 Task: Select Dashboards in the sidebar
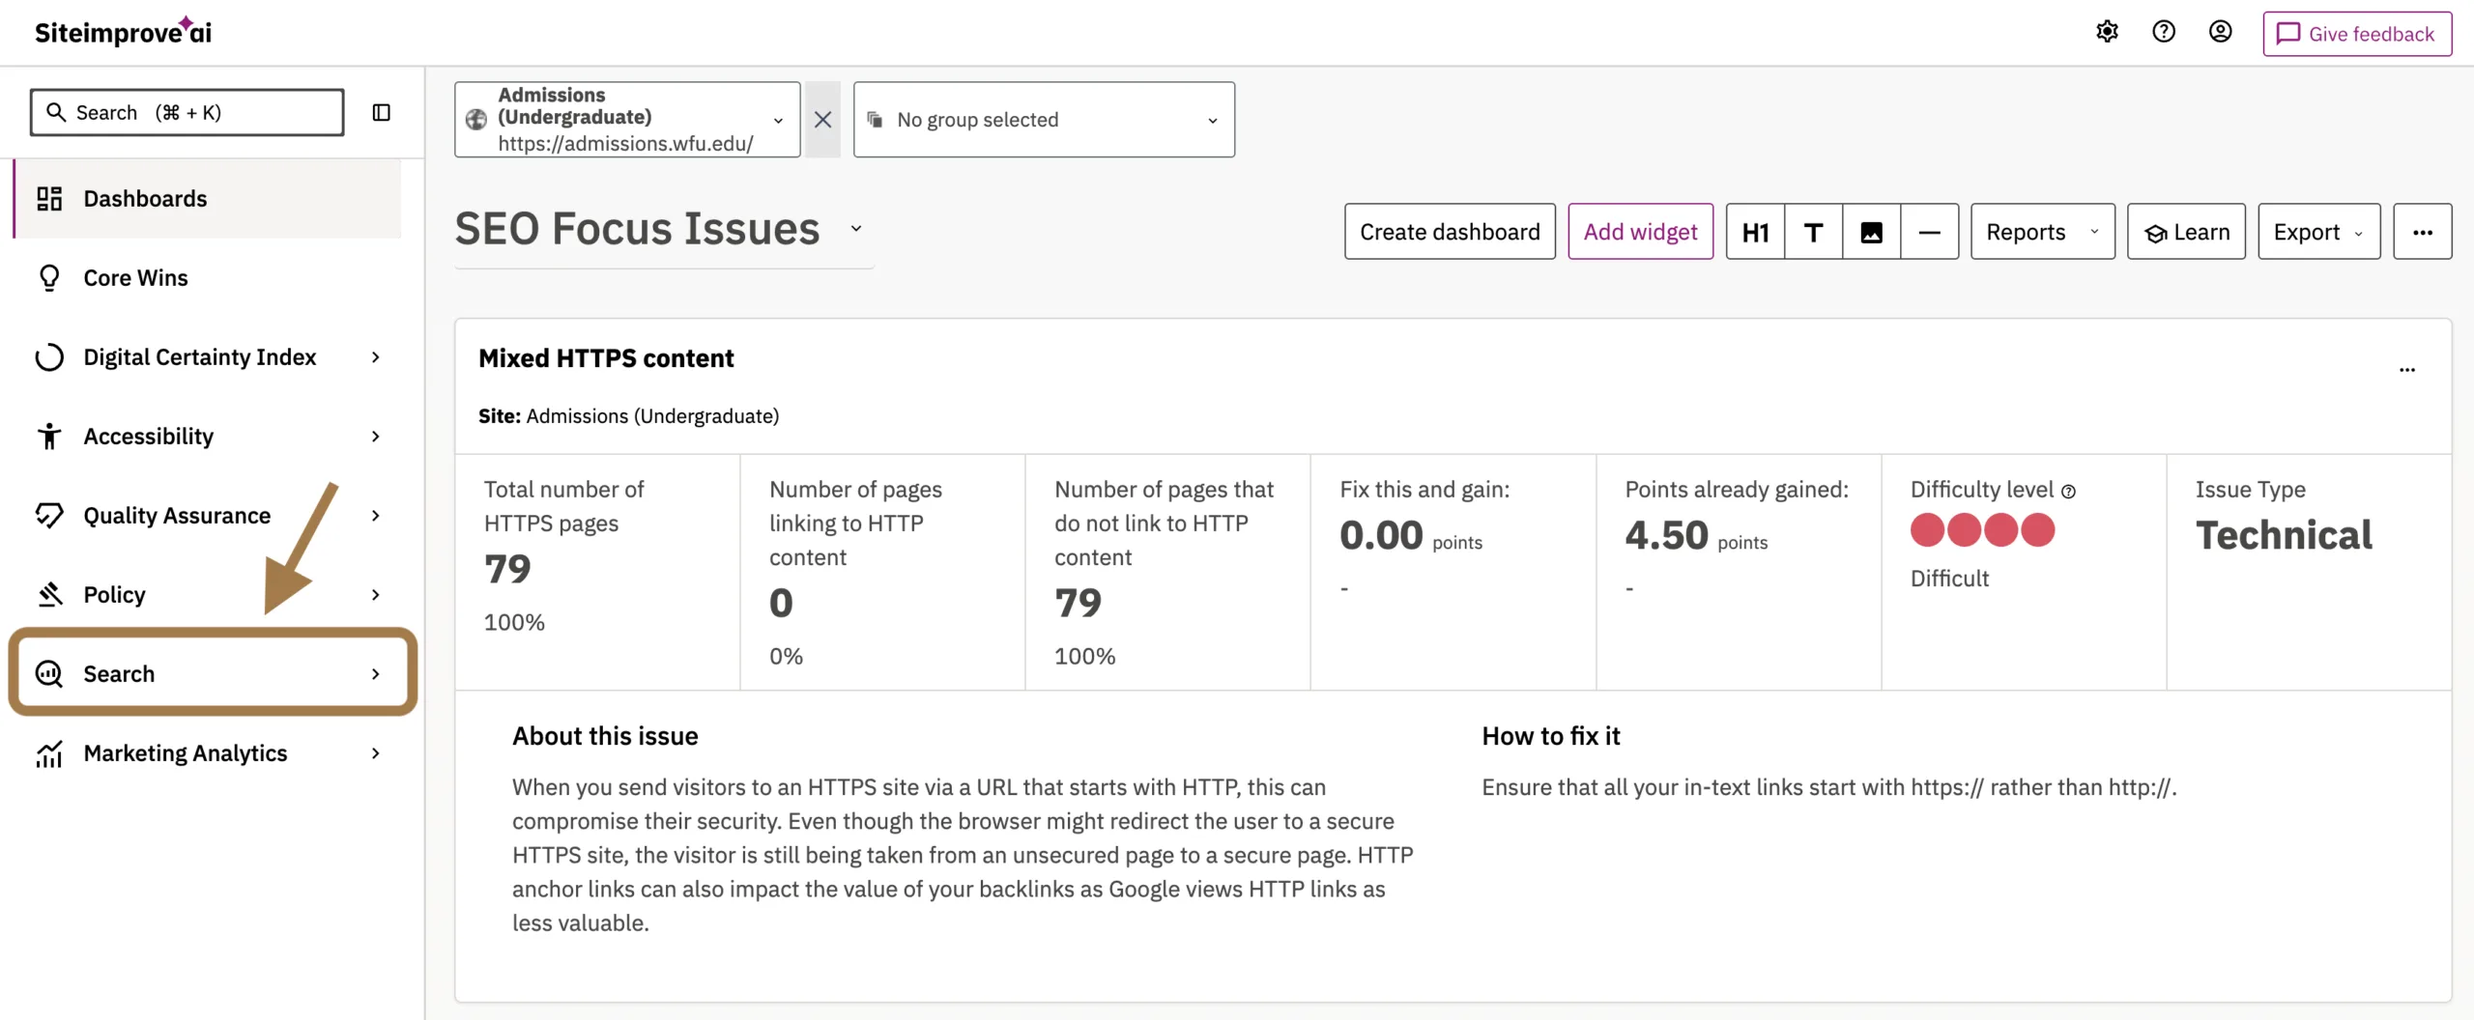tap(208, 198)
